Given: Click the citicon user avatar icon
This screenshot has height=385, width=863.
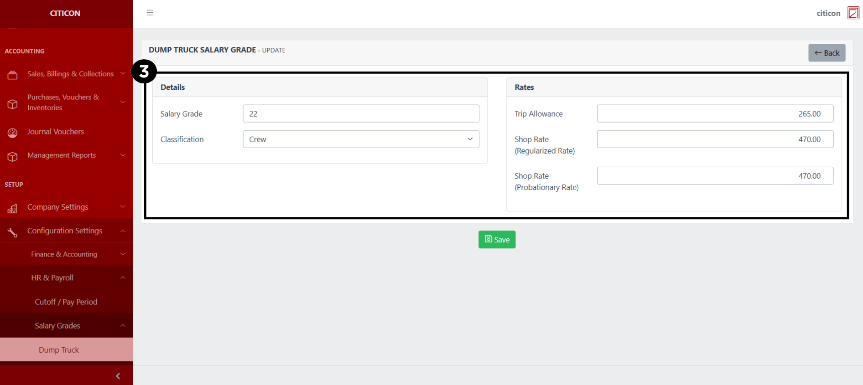Looking at the screenshot, I should [853, 13].
